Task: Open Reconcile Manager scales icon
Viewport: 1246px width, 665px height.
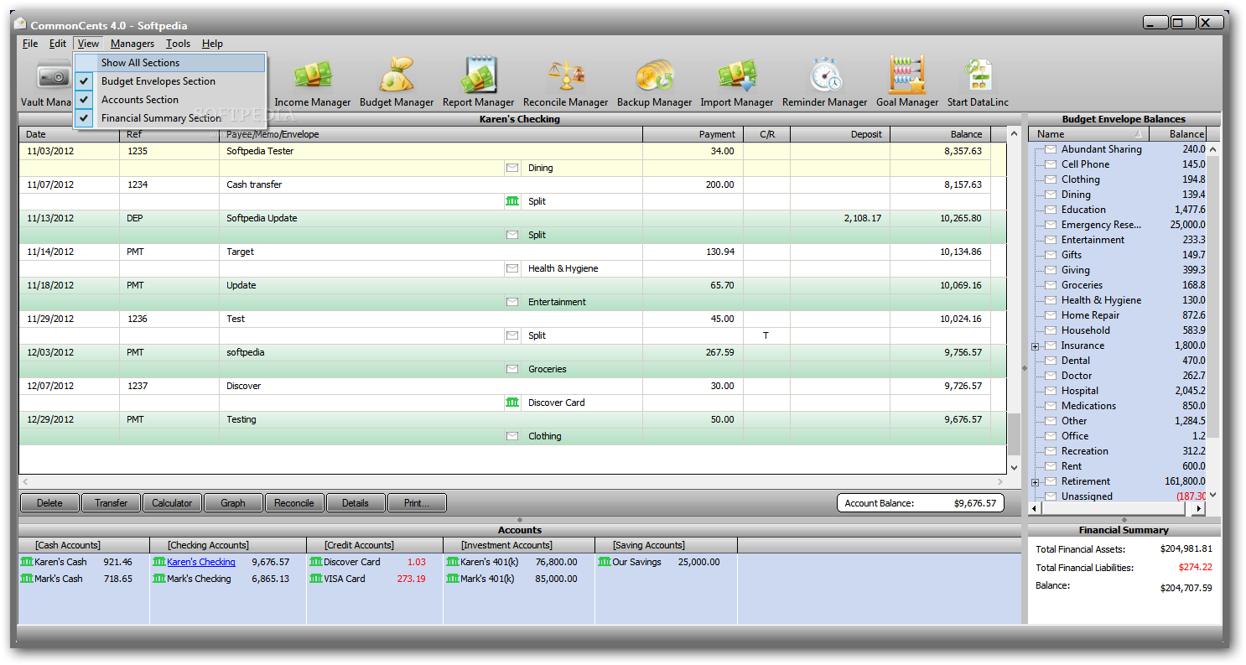Action: tap(566, 76)
